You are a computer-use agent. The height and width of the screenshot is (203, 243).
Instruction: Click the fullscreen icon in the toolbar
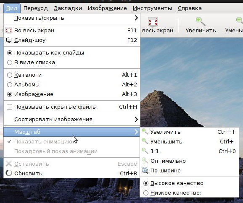(x=153, y=21)
